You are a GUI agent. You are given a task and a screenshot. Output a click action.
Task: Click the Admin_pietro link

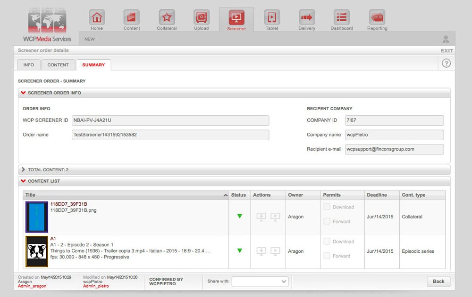tap(96, 286)
